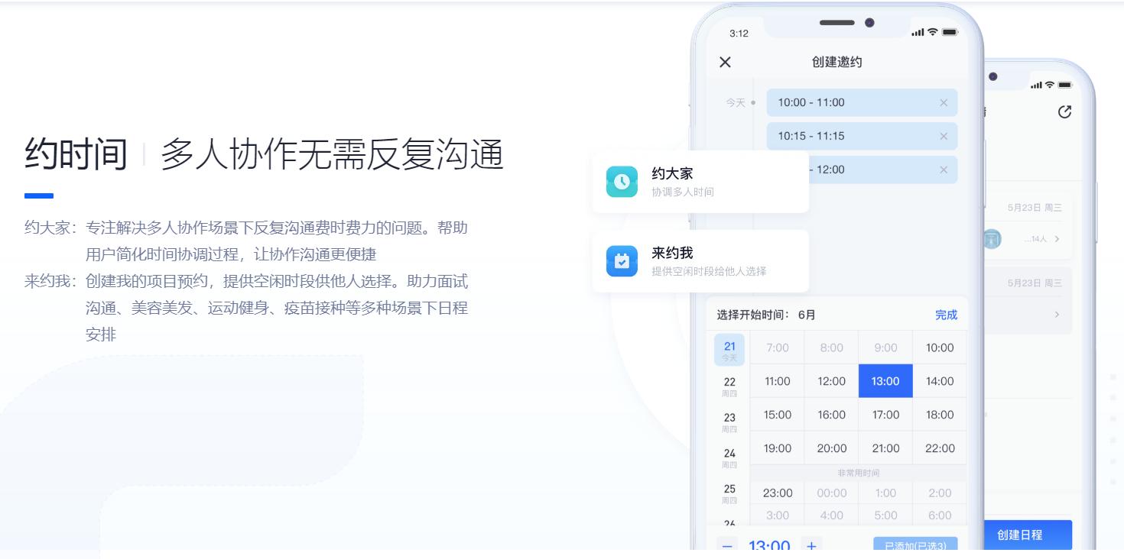Image resolution: width=1124 pixels, height=559 pixels.
Task: Click the plus stepper to increase start time
Action: [812, 546]
